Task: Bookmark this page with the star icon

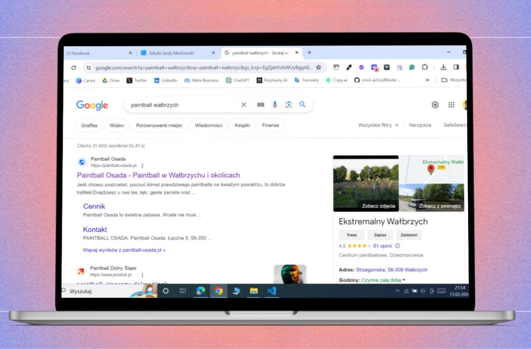Action: 319,67
